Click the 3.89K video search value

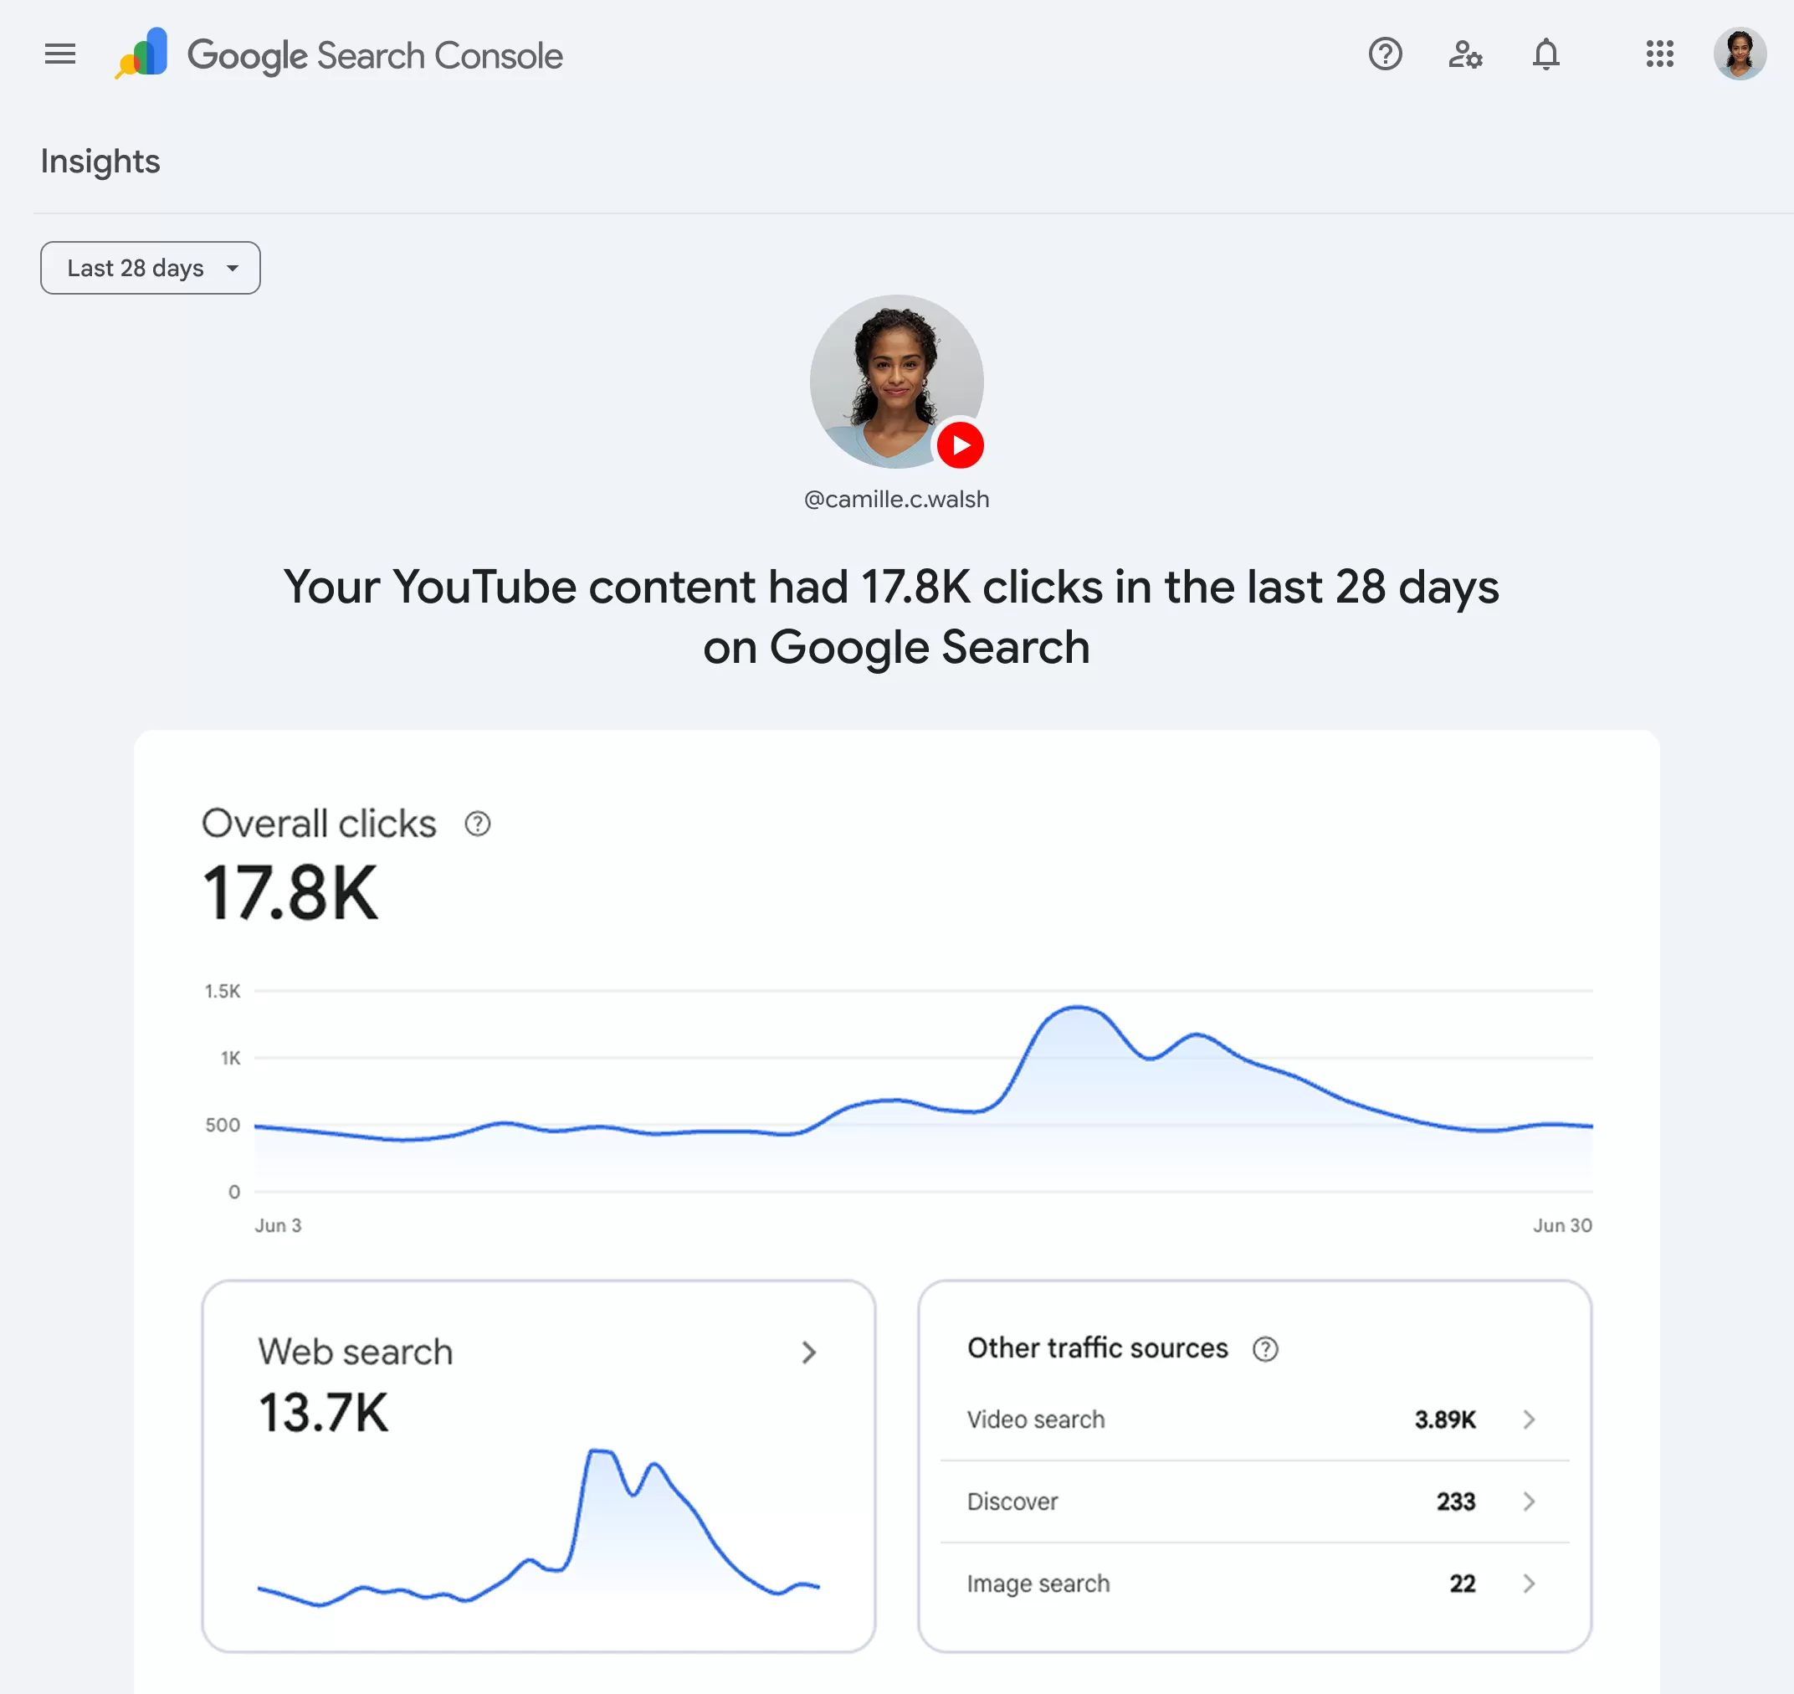pos(1444,1419)
